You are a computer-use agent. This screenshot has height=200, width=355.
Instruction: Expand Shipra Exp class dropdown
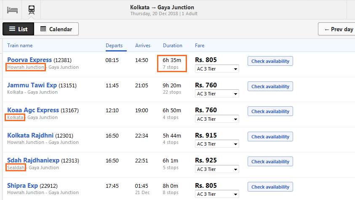(x=217, y=194)
